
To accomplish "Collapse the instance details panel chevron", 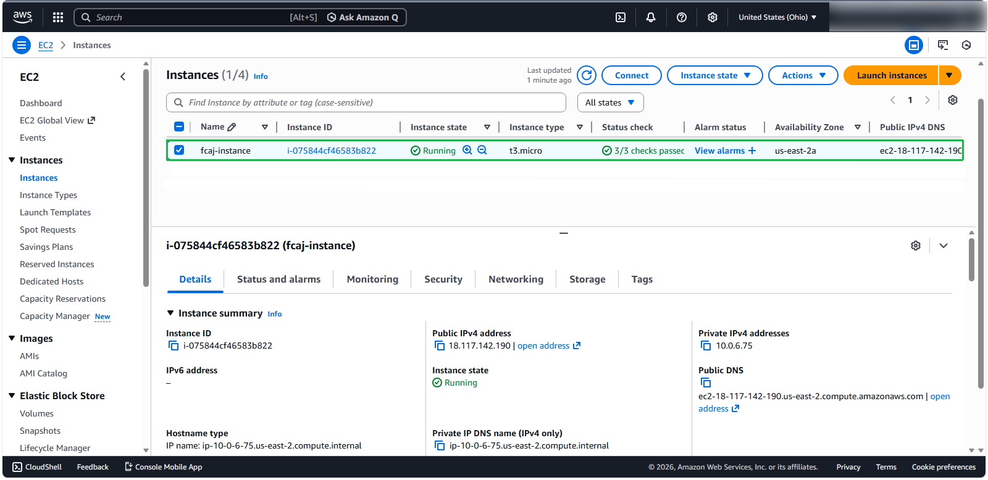I will (x=944, y=246).
